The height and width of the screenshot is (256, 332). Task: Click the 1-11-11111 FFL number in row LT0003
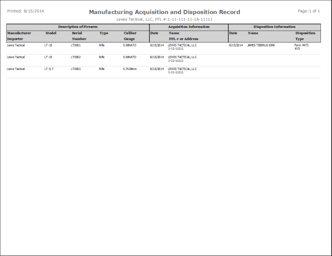click(176, 72)
